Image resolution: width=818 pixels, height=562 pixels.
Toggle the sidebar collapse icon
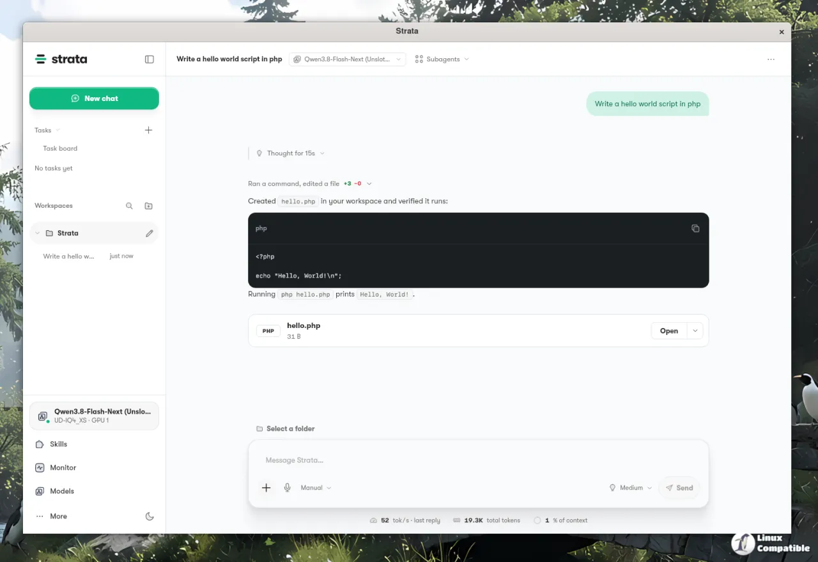coord(150,59)
